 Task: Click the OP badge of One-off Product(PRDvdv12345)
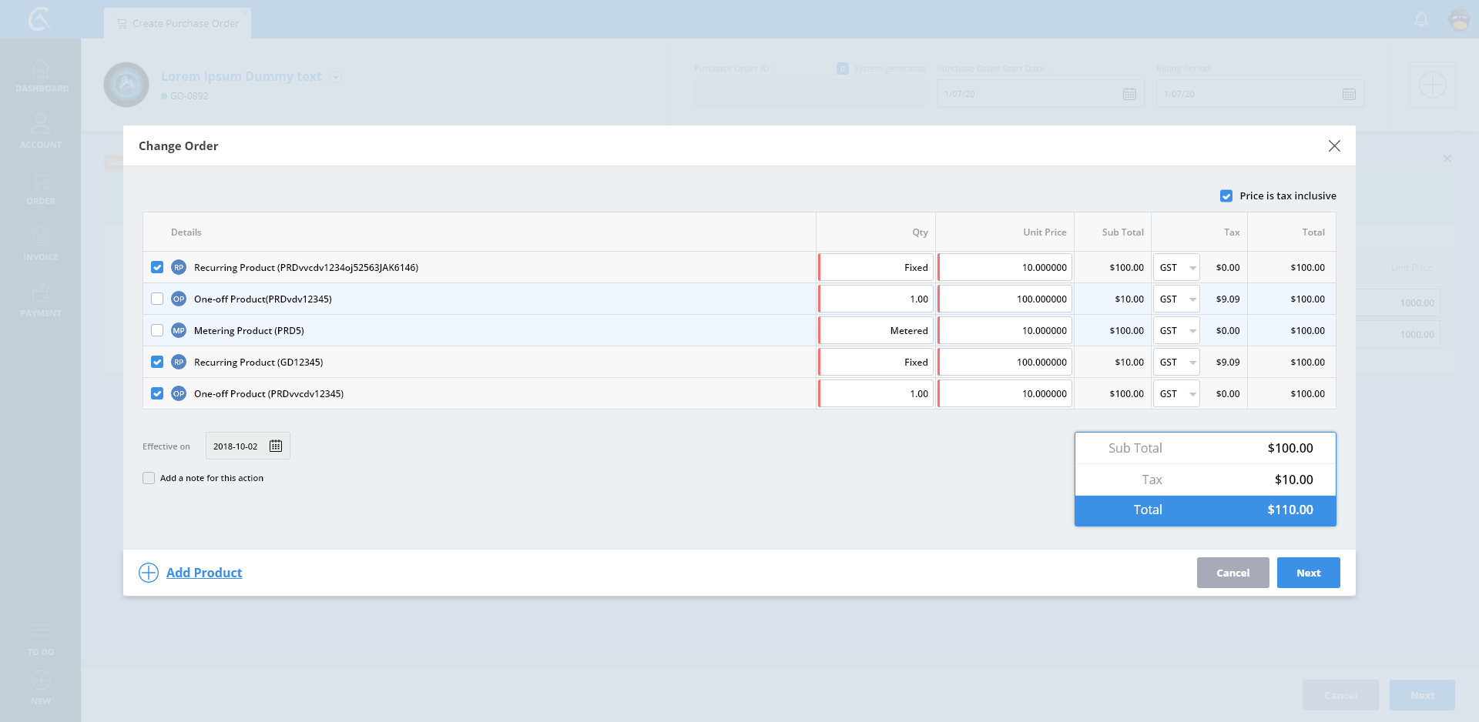179,299
